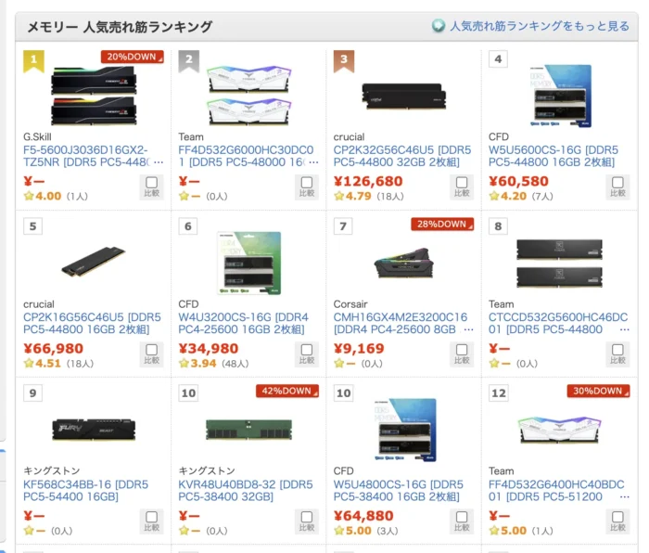Expand ellipsis on Team FF4D532G6400HC40BDC01 title

coord(625,496)
